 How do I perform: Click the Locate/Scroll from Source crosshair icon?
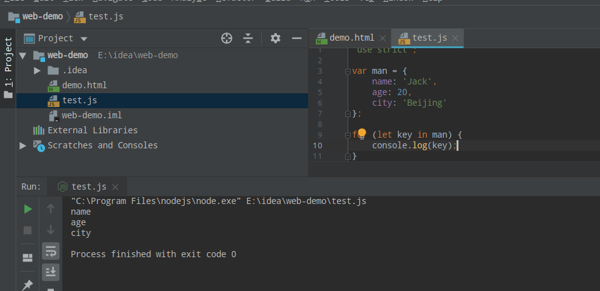tap(227, 38)
